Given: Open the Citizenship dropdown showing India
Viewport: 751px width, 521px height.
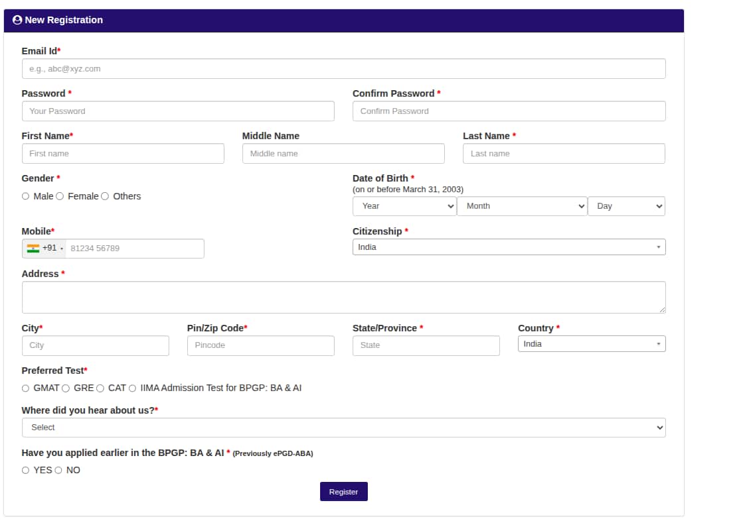Looking at the screenshot, I should point(509,247).
